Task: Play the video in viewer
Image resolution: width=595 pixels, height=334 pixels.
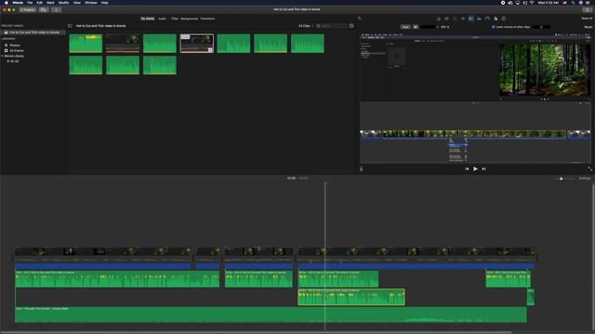Action: [475, 169]
